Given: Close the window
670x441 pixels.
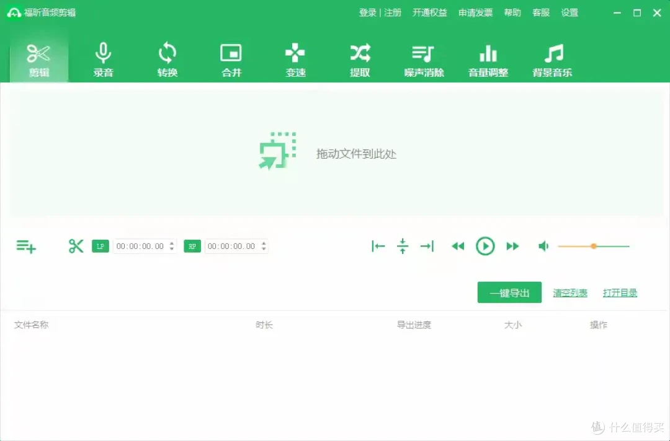Looking at the screenshot, I should (657, 13).
